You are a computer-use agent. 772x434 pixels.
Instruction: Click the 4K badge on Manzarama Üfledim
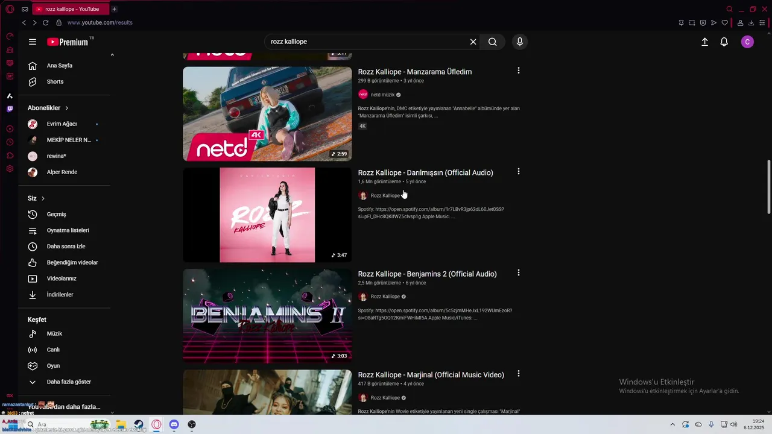pyautogui.click(x=362, y=126)
